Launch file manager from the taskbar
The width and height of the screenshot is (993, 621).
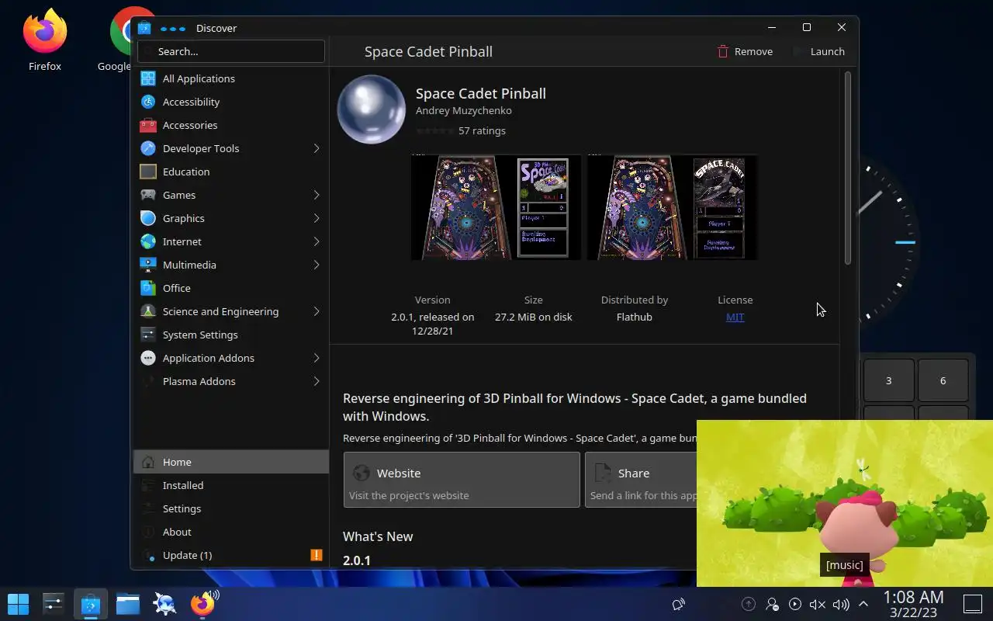click(128, 603)
